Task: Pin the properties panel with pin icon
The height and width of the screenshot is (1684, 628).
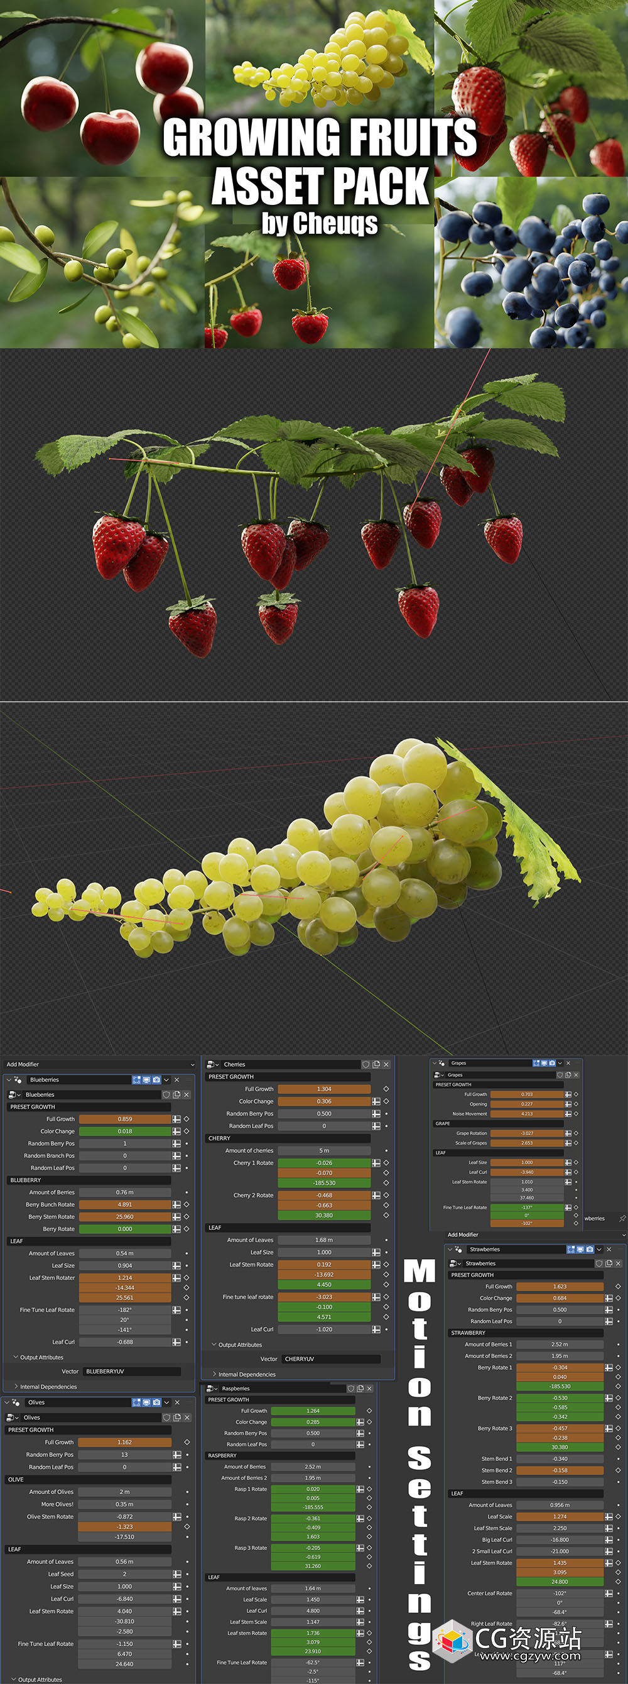Action: (x=622, y=1219)
